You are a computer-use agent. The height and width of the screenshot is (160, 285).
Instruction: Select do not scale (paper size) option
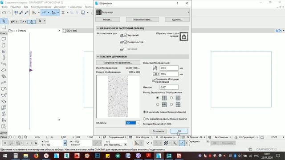(144, 119)
